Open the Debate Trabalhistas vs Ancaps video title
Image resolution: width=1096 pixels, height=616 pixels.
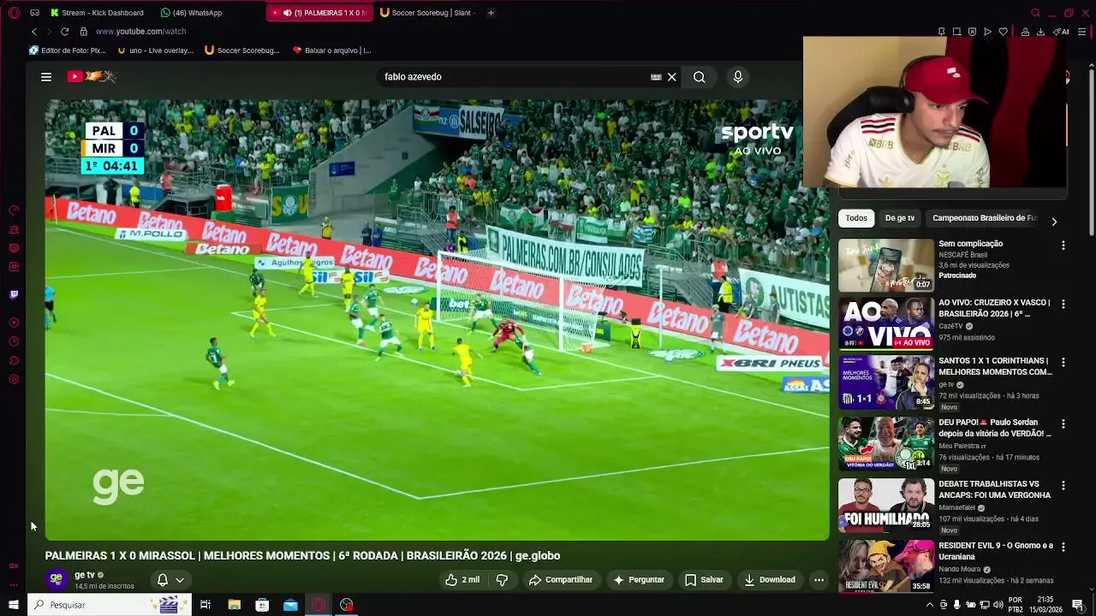tap(995, 489)
